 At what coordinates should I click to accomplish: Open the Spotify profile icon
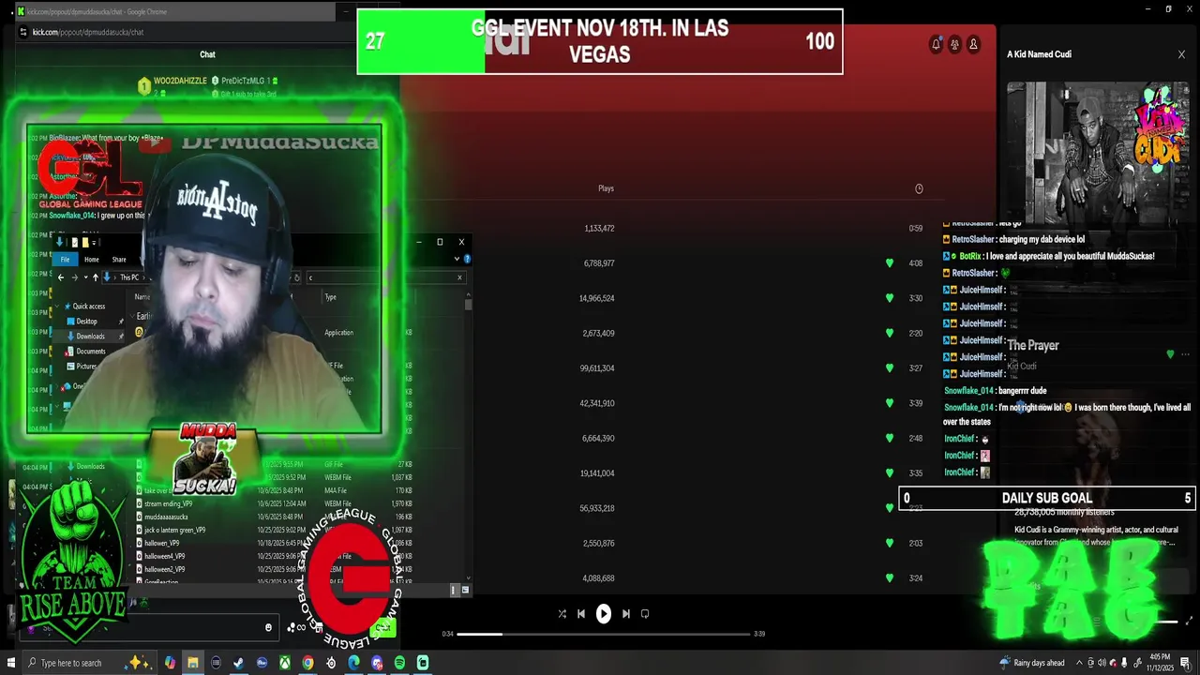click(x=973, y=44)
